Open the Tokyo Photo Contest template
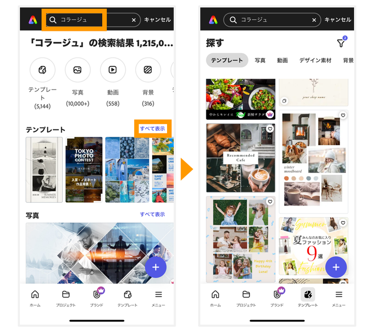This screenshot has height=332, width=374. tap(84, 170)
